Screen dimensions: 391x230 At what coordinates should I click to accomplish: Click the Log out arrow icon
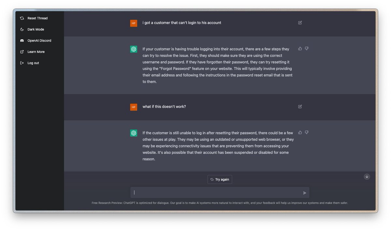pyautogui.click(x=22, y=63)
